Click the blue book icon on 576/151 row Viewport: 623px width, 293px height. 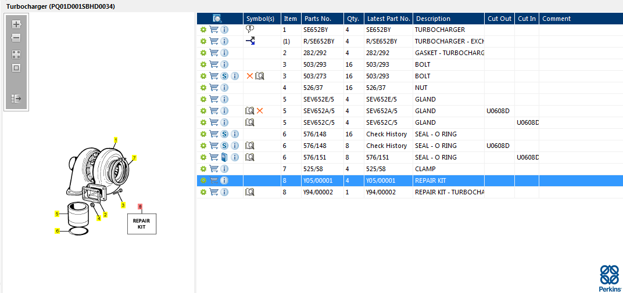(x=224, y=157)
